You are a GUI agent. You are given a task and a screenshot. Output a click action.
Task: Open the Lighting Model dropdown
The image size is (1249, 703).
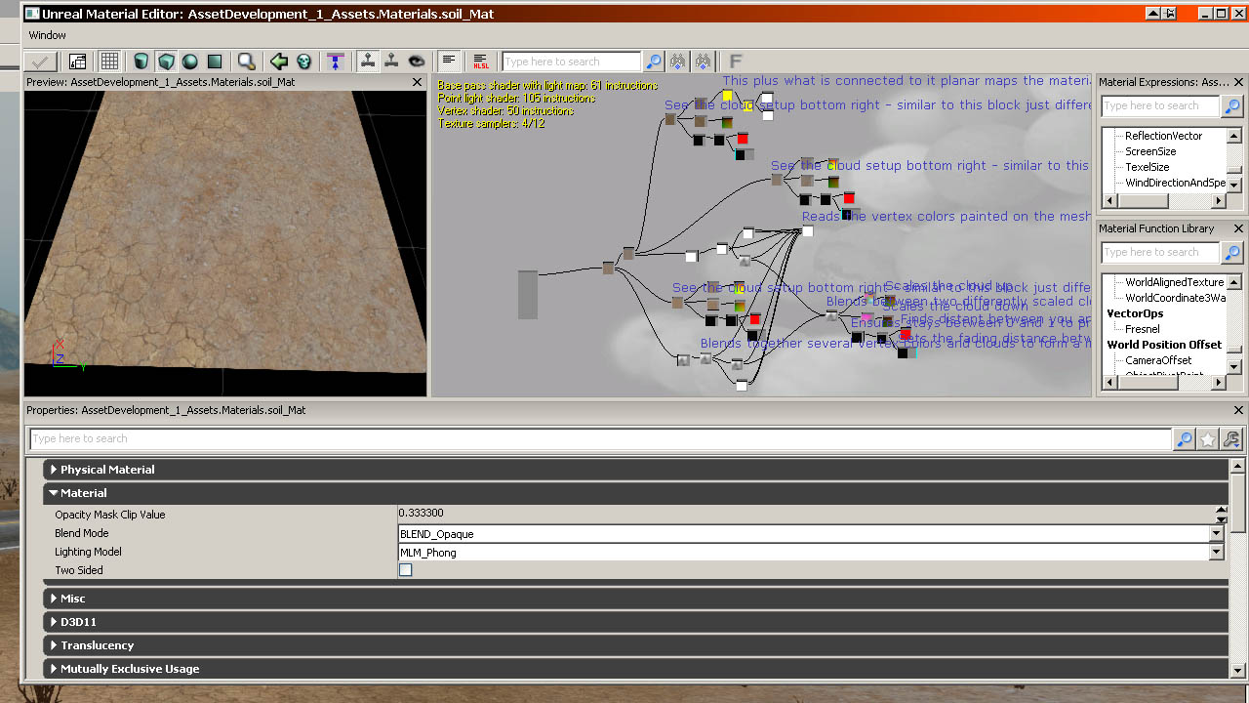coord(1216,553)
